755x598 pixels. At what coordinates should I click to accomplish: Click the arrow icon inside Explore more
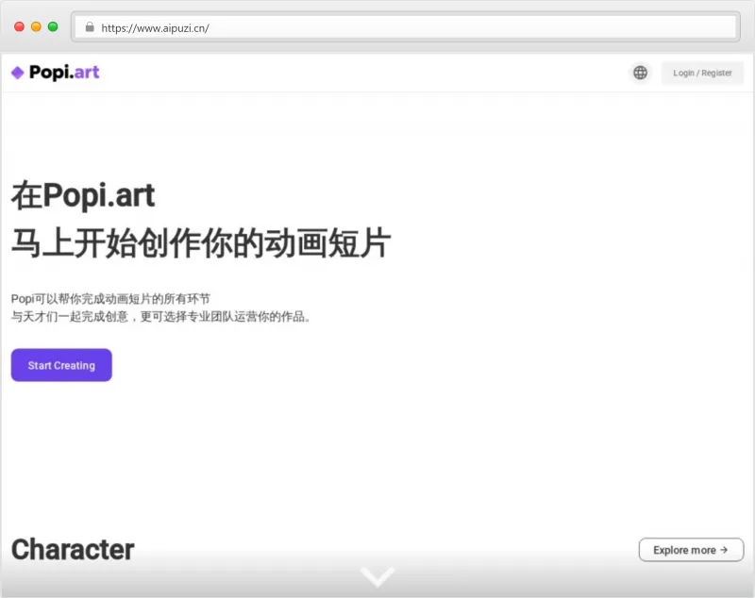(x=723, y=550)
